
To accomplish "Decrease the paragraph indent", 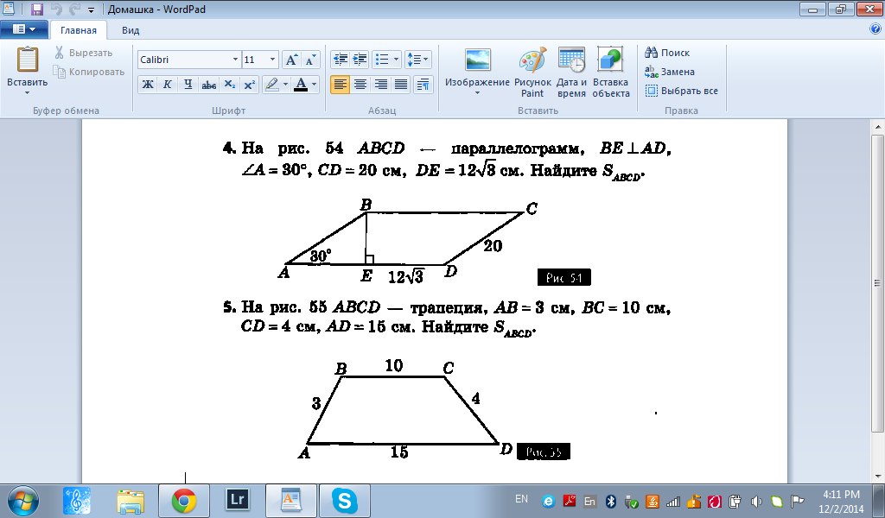I will [x=340, y=60].
